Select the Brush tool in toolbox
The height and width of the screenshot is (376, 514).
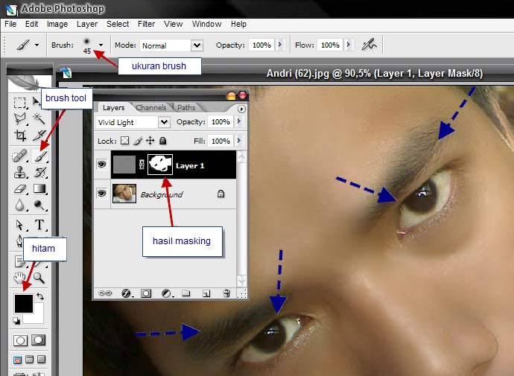(x=40, y=156)
